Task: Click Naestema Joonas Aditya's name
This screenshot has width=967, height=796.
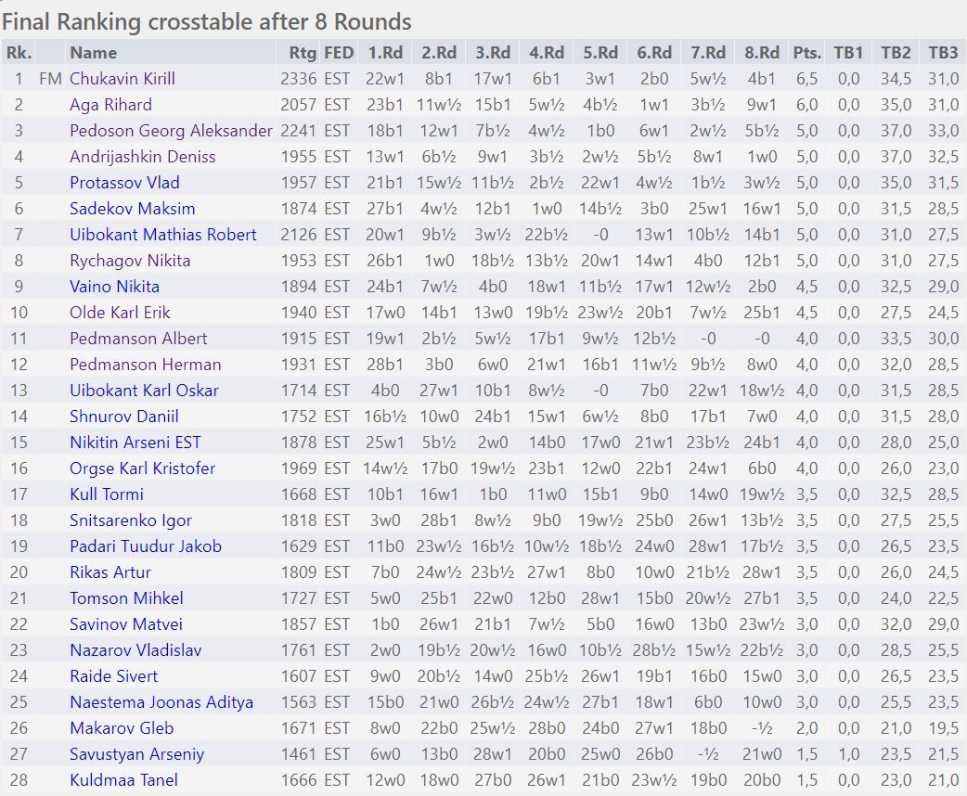Action: [161, 701]
